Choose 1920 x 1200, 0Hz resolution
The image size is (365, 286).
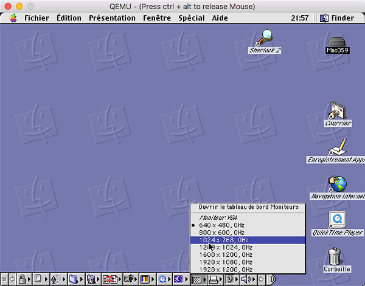(x=248, y=270)
